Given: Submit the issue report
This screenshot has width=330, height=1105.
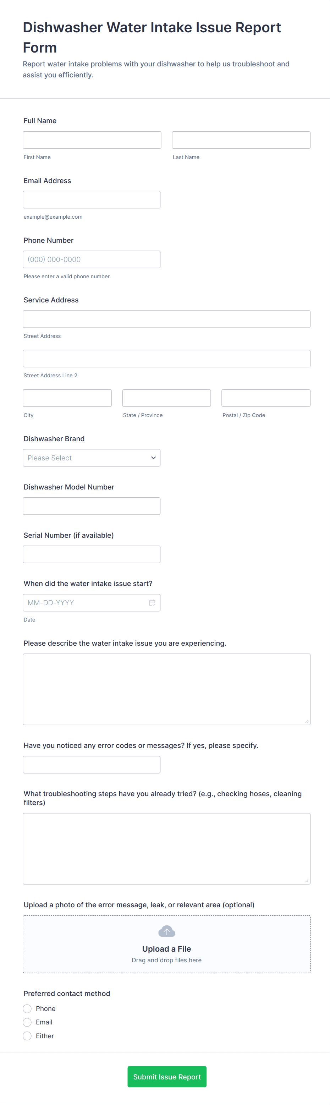Looking at the screenshot, I should [167, 1077].
